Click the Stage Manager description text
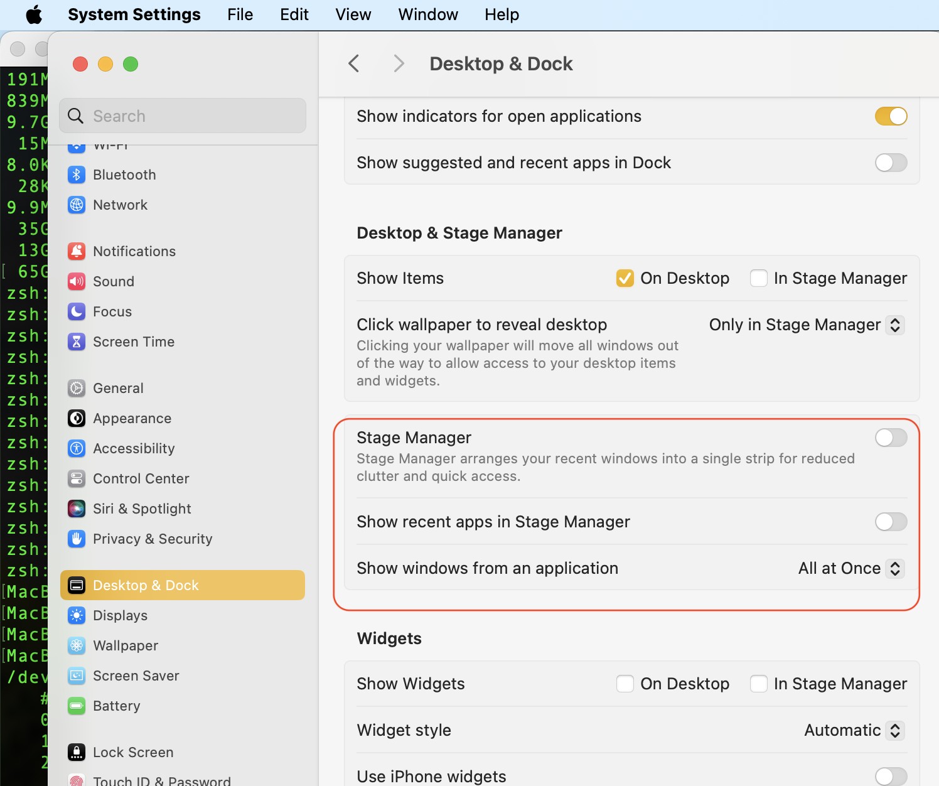939x786 pixels. [606, 467]
